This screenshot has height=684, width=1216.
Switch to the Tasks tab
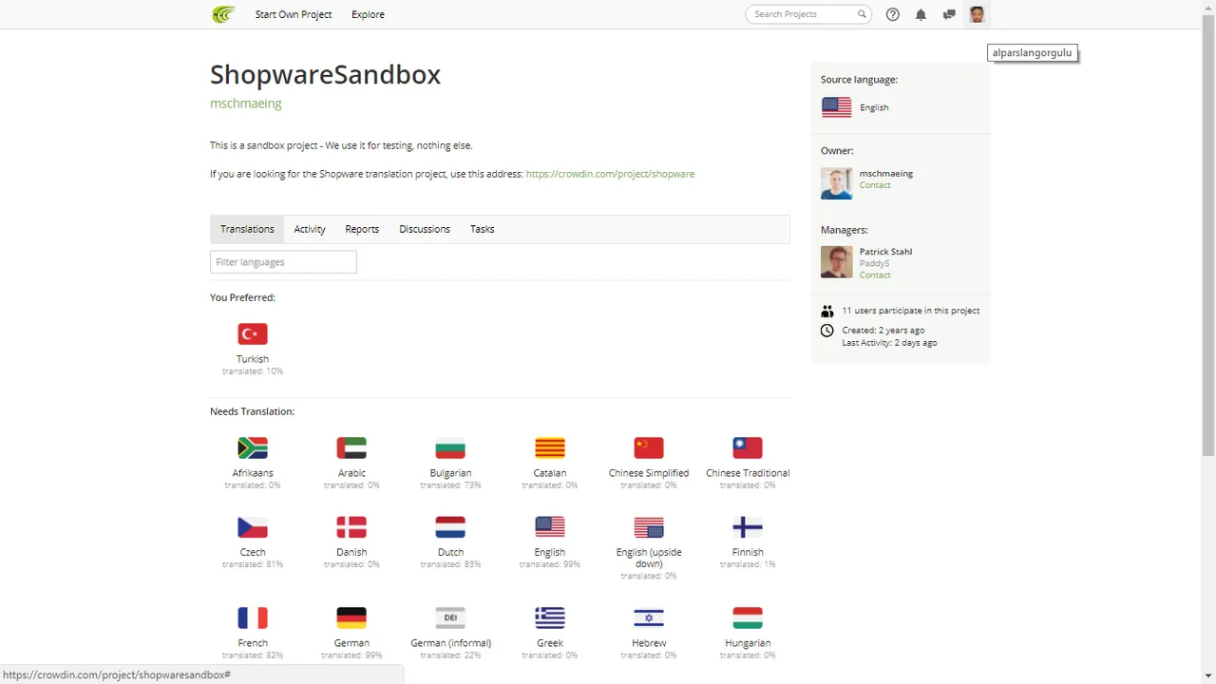tap(483, 229)
